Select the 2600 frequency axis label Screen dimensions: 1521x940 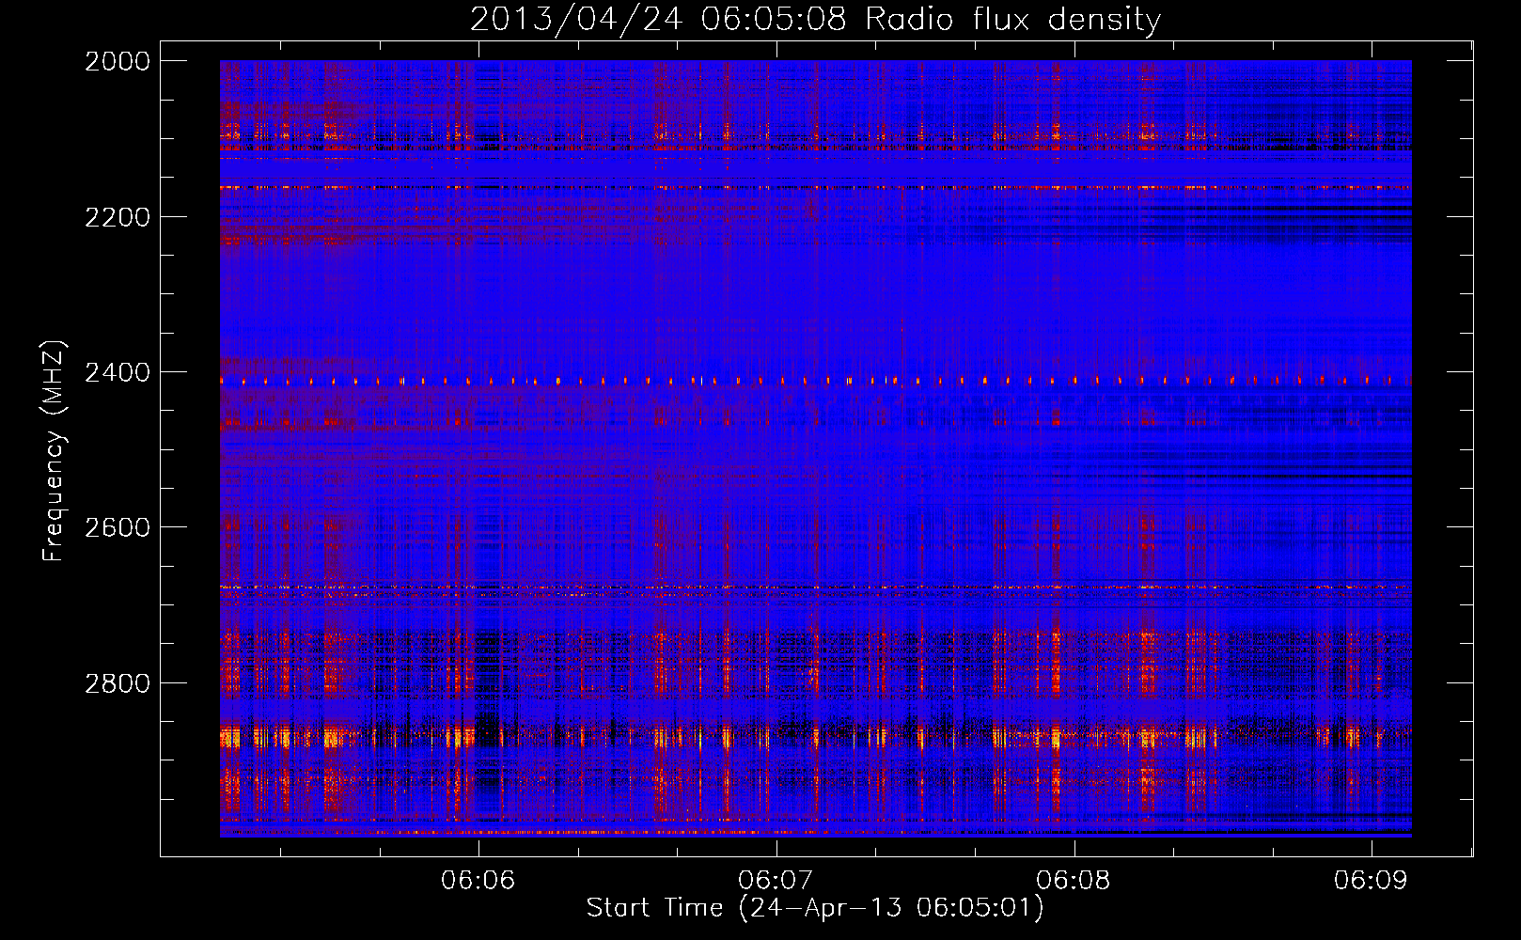point(118,527)
